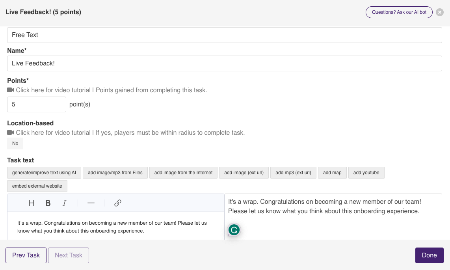Add a map to the task text
450x270 pixels.
[x=332, y=173]
